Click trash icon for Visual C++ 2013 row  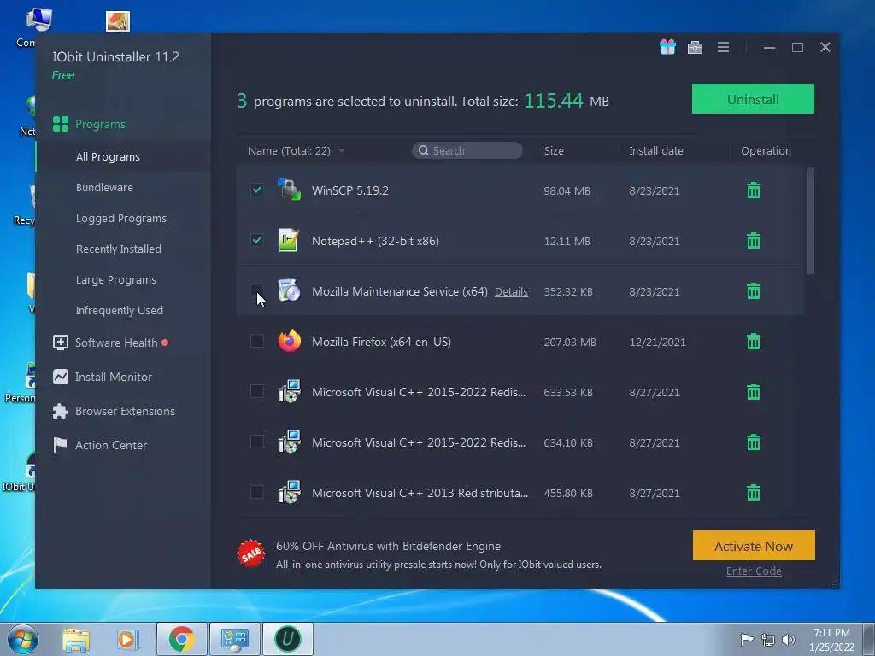pyautogui.click(x=754, y=493)
